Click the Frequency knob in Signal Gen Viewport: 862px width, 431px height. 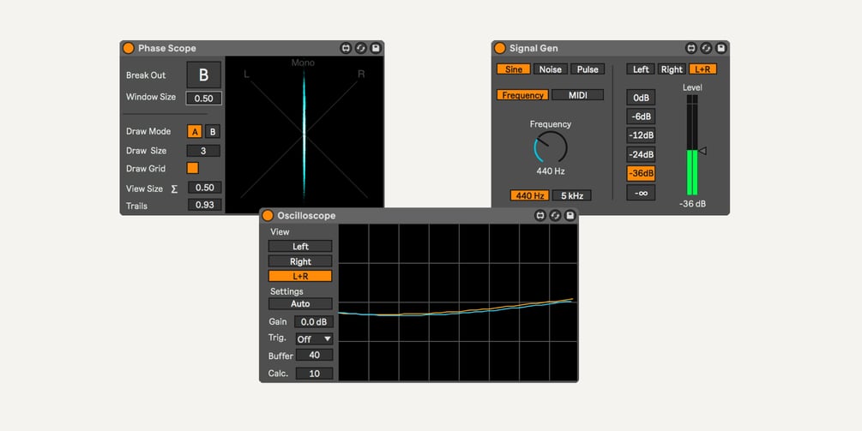tap(551, 147)
